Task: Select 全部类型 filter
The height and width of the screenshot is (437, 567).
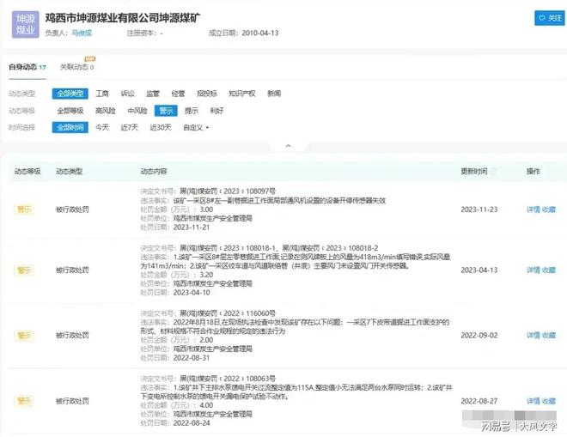Action: coord(70,94)
